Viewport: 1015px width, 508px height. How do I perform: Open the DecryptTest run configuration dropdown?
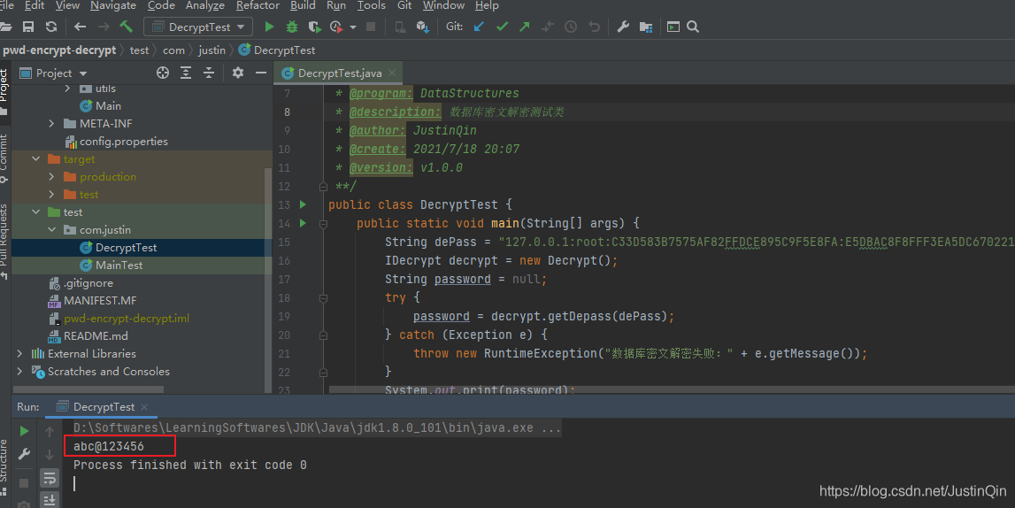pyautogui.click(x=199, y=27)
